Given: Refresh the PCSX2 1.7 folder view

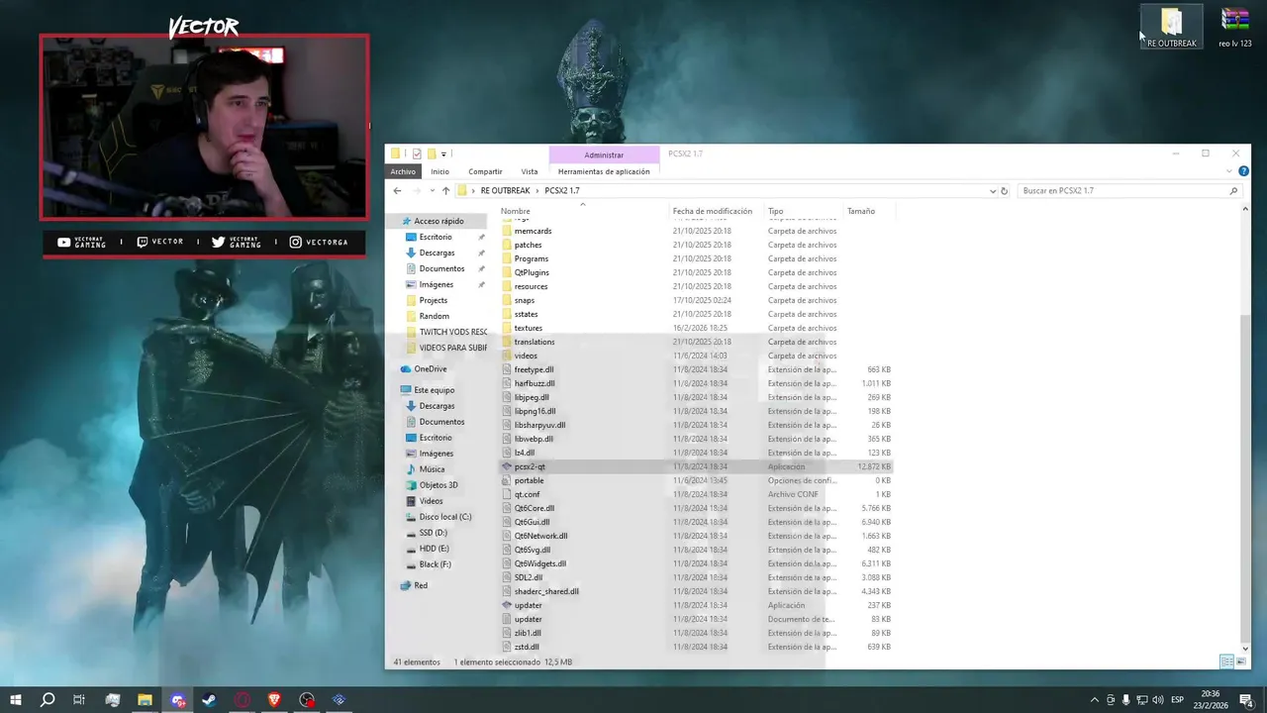Looking at the screenshot, I should pyautogui.click(x=1004, y=190).
